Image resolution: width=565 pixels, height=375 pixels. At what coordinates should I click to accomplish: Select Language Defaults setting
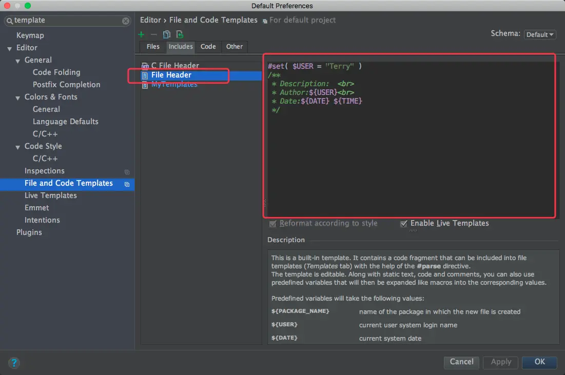point(65,122)
